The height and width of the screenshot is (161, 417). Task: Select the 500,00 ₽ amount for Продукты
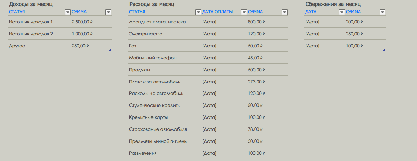(x=256, y=70)
